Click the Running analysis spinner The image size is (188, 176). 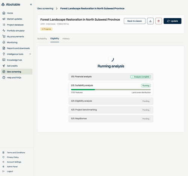111,59
